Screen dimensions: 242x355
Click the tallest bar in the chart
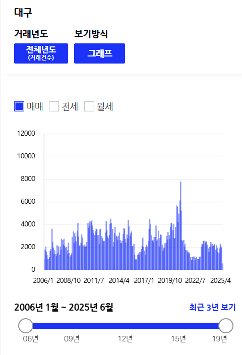click(180, 225)
